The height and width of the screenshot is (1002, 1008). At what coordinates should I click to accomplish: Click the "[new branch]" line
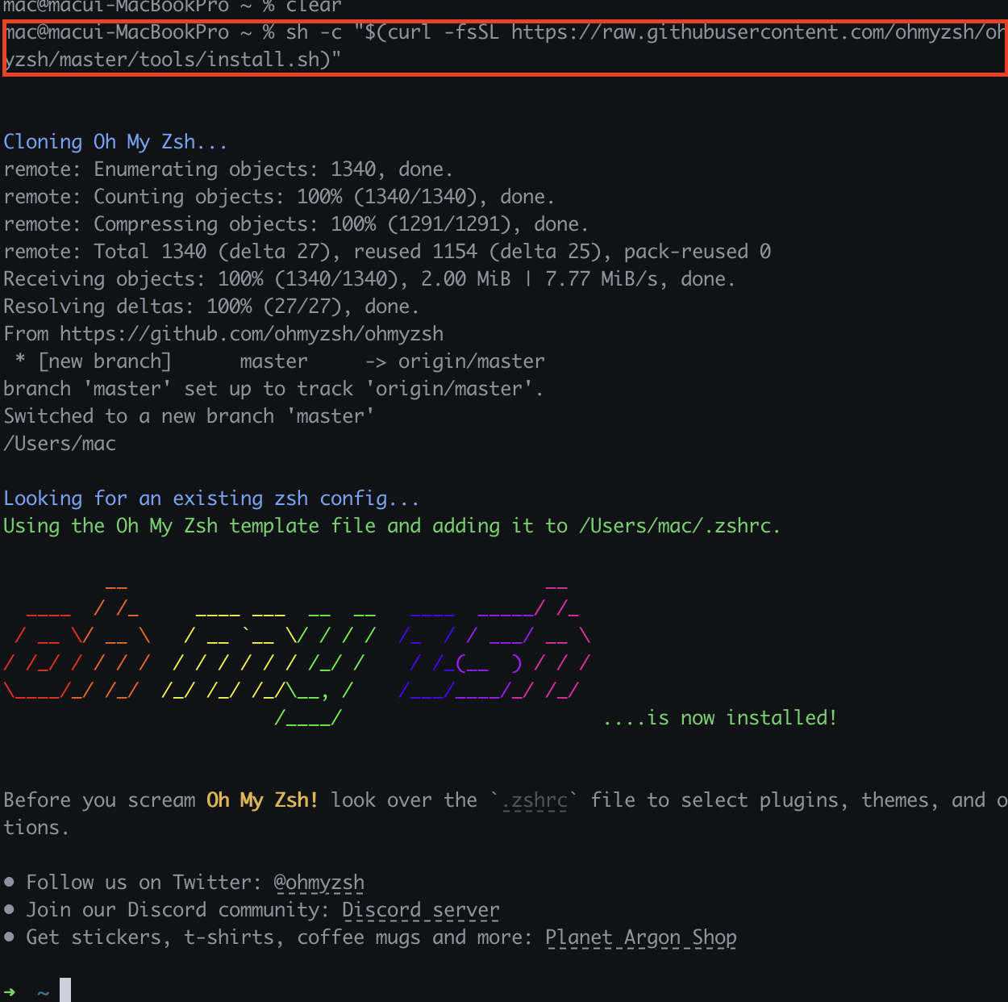point(279,361)
